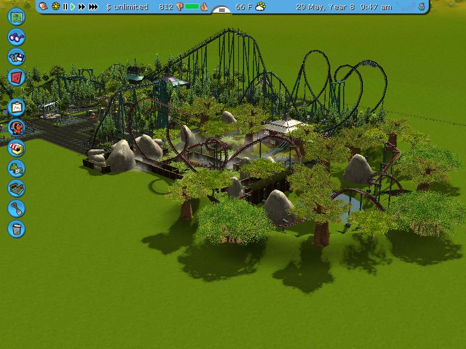Screen dimensions: 466x349
Task: Open the park map view button
Action: coord(16,17)
